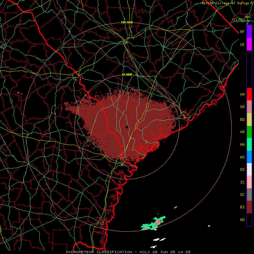Click the black radar site dot in the echo
254x254 pixels.
click(127, 127)
